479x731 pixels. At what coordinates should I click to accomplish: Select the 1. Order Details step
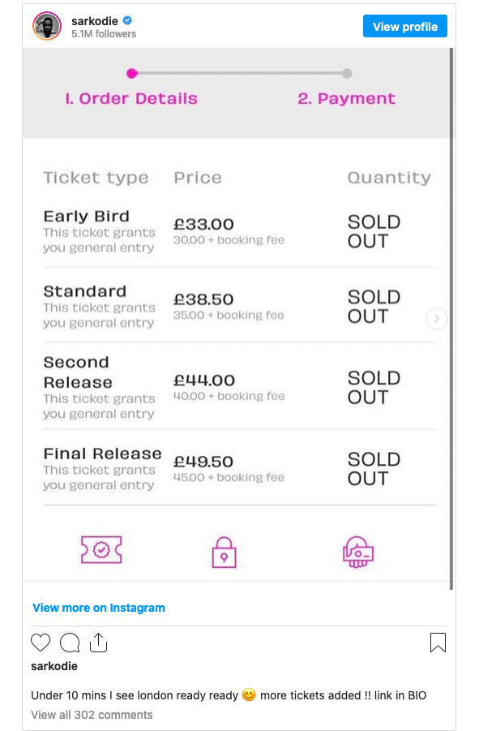click(131, 98)
